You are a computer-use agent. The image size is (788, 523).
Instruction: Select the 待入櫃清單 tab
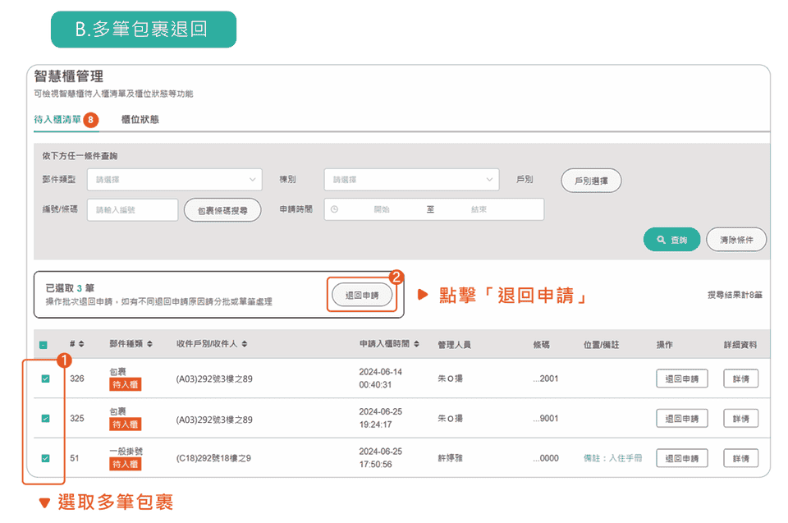pyautogui.click(x=57, y=119)
